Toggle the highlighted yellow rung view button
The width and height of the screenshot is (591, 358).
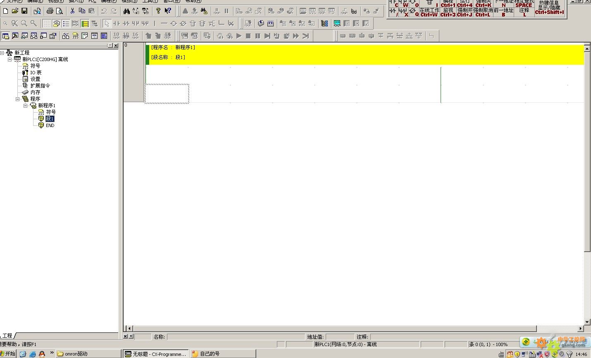pos(85,24)
